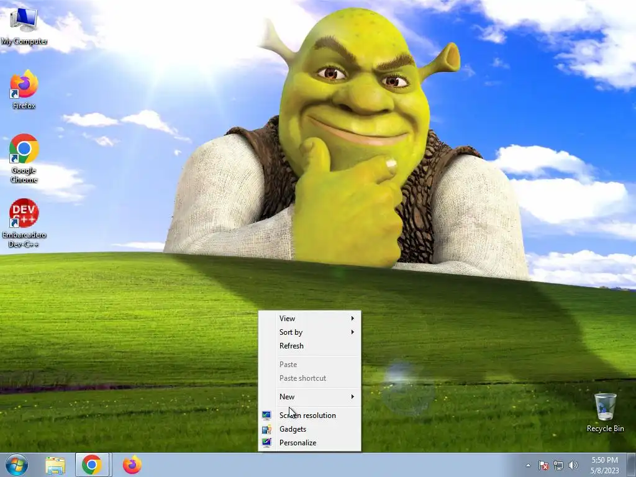
Task: Click the disabled Paste entry
Action: (309, 365)
